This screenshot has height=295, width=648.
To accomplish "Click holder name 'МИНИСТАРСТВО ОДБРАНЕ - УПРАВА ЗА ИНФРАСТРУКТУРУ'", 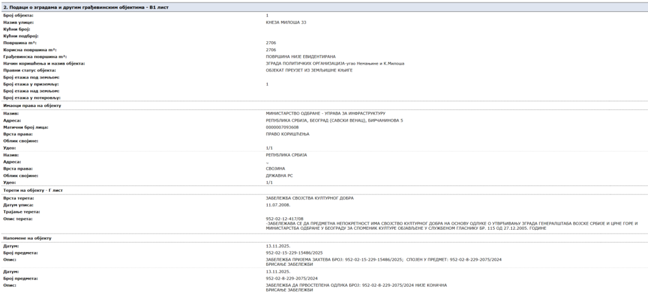I will 325,113.
